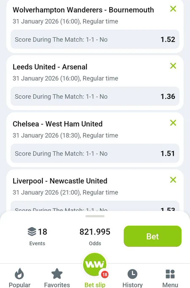Click the red 18 badge on Bet slip
190x288 pixels.
[x=105, y=274]
